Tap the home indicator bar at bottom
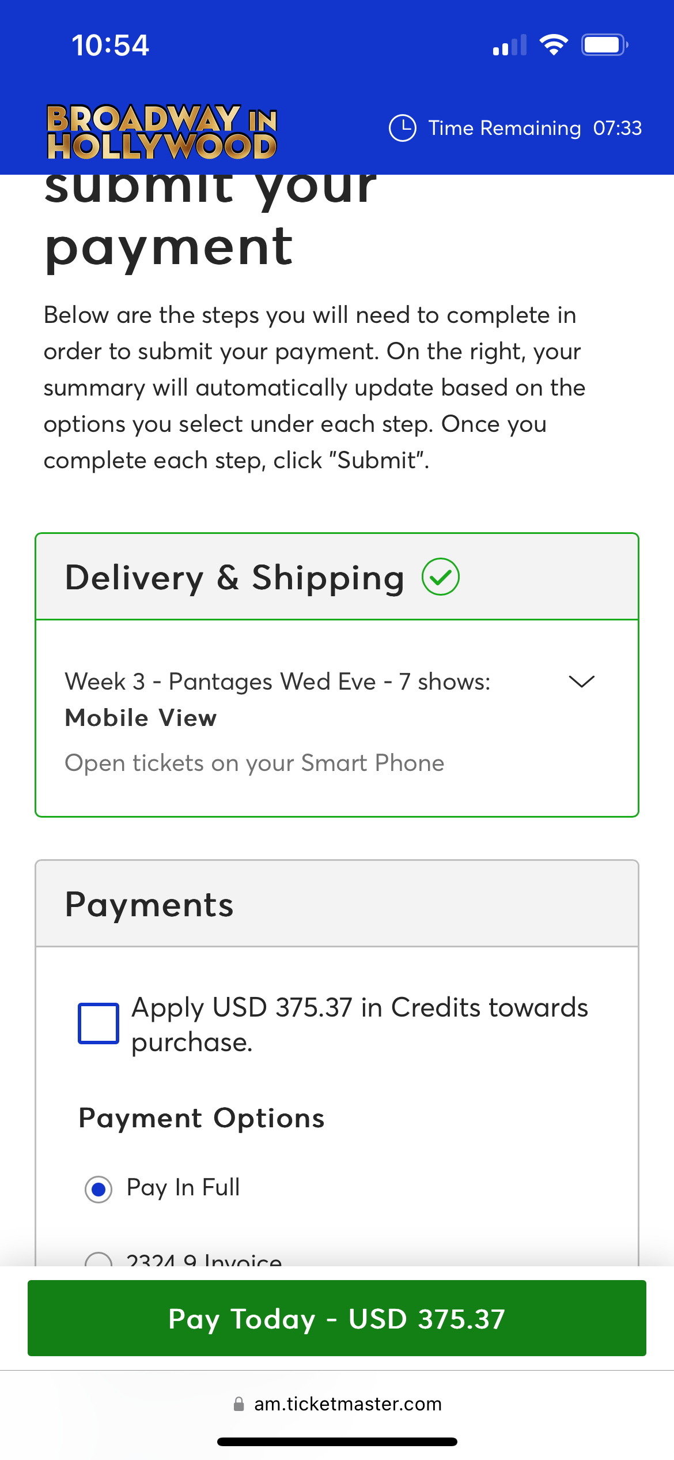The width and height of the screenshot is (674, 1460). coord(337,1442)
